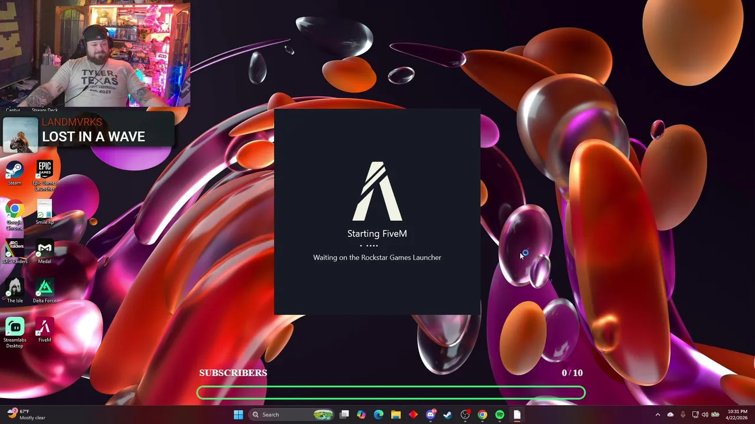Image resolution: width=755 pixels, height=424 pixels.
Task: Open the Streamlabs Desktop shortcut
Action: [14, 333]
